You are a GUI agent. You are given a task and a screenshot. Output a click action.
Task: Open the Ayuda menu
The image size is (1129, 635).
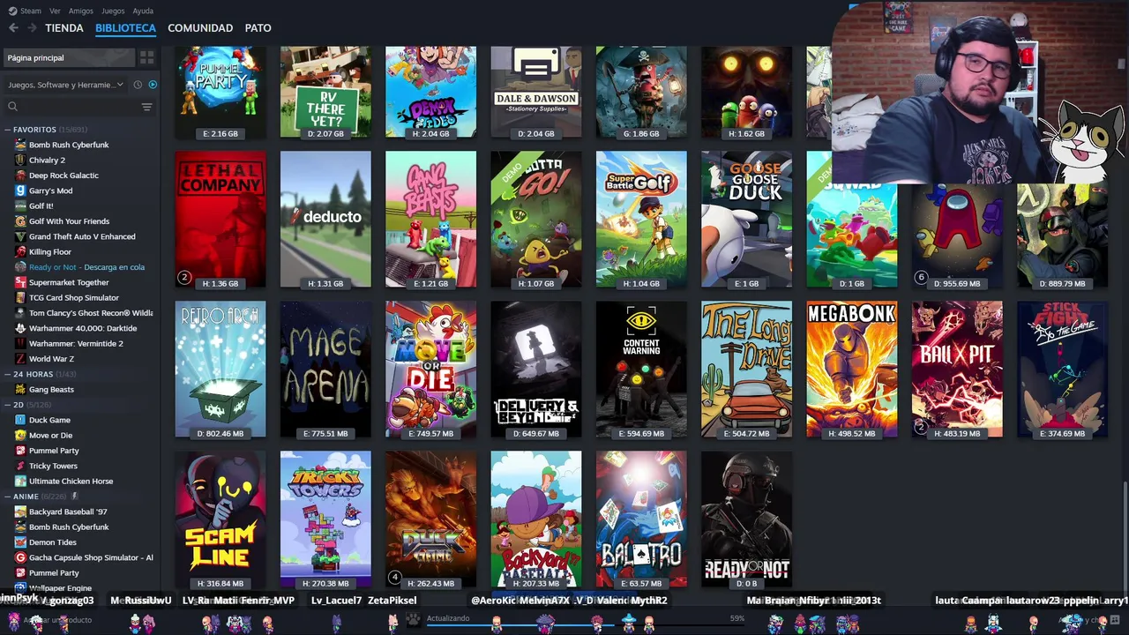coord(143,11)
